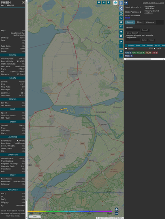Click the ADS-B source legend label
The height and width of the screenshot is (219, 165).
click(128, 53)
